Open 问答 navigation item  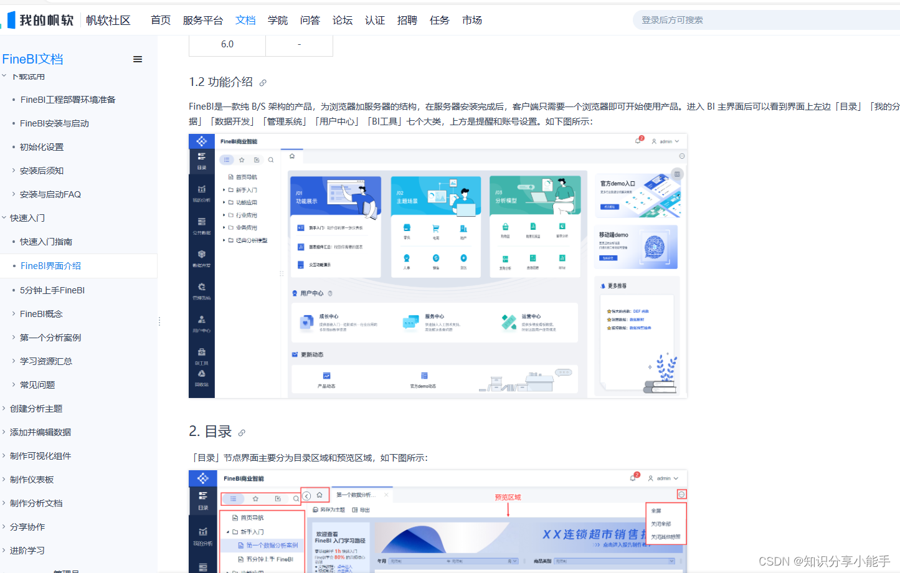[310, 20]
